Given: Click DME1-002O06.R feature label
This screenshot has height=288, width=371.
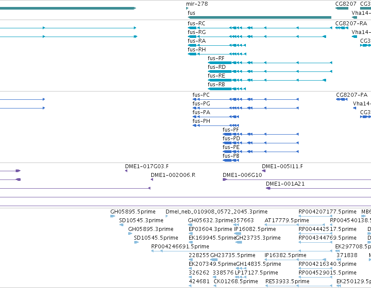Looking at the screenshot, I should [x=173, y=175].
